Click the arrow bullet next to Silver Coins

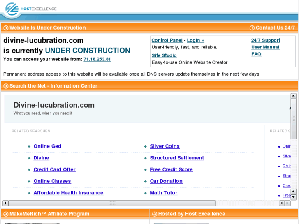tap(145, 146)
